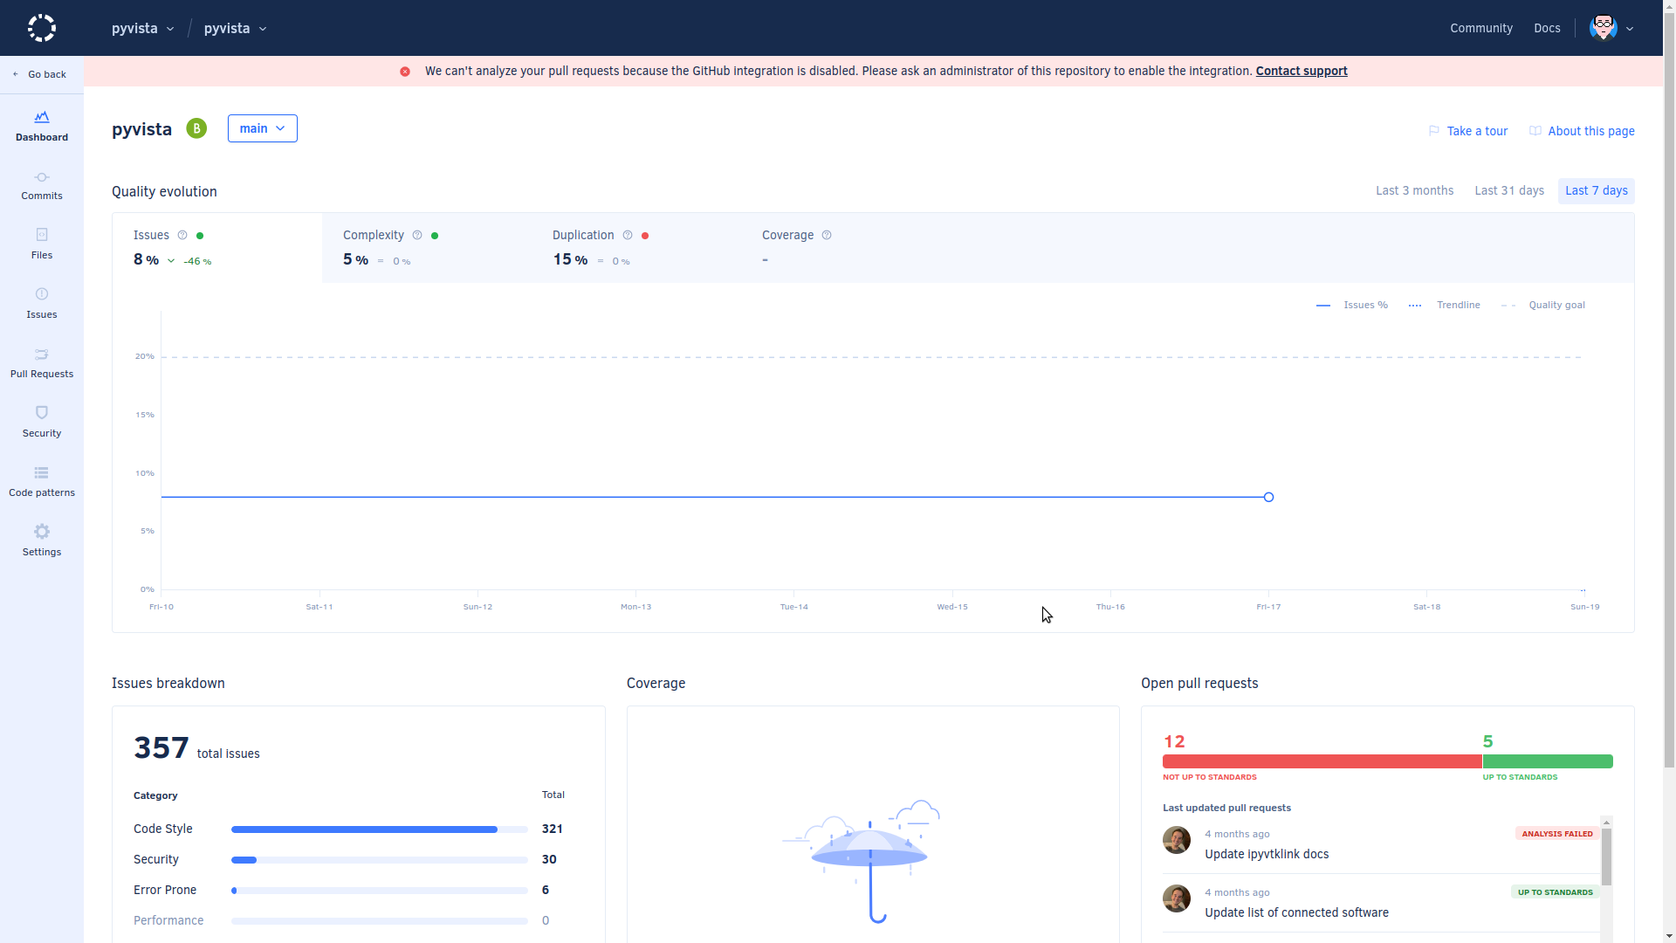Go back using the sidebar link
Viewport: 1676px width, 943px height.
coord(41,75)
